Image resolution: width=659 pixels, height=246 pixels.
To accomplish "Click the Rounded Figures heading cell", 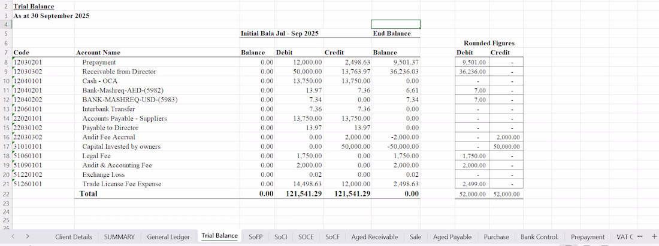I will point(489,43).
